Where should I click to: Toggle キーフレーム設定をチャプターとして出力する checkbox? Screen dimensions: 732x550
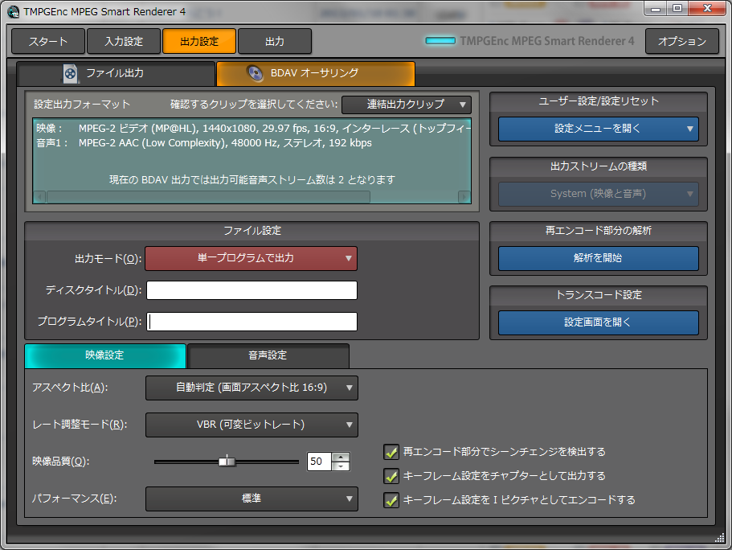391,476
